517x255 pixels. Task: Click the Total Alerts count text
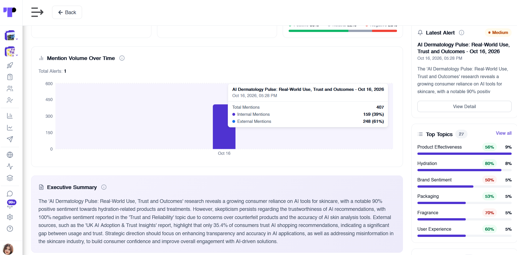click(52, 71)
